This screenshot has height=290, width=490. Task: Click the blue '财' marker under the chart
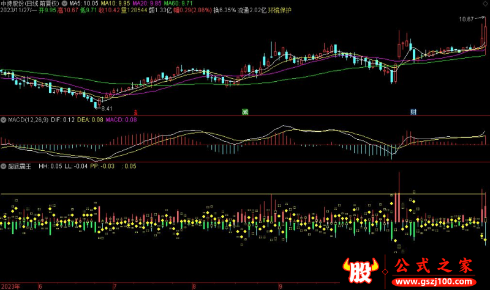414,112
